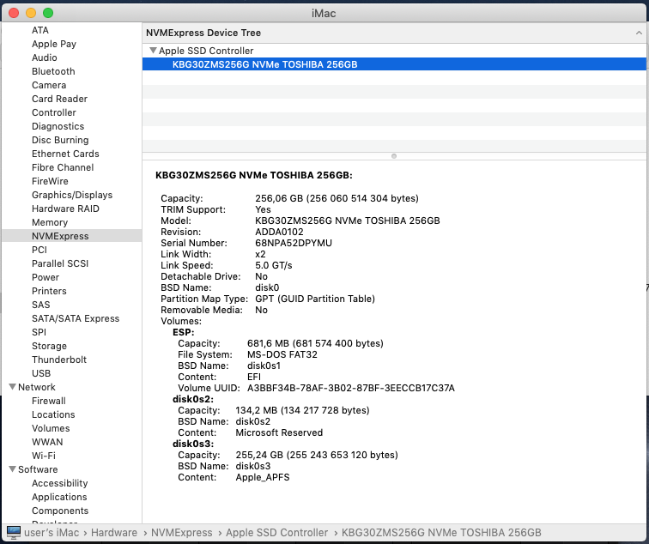Show Ethernet Cards information
The height and width of the screenshot is (544, 649).
pos(65,154)
